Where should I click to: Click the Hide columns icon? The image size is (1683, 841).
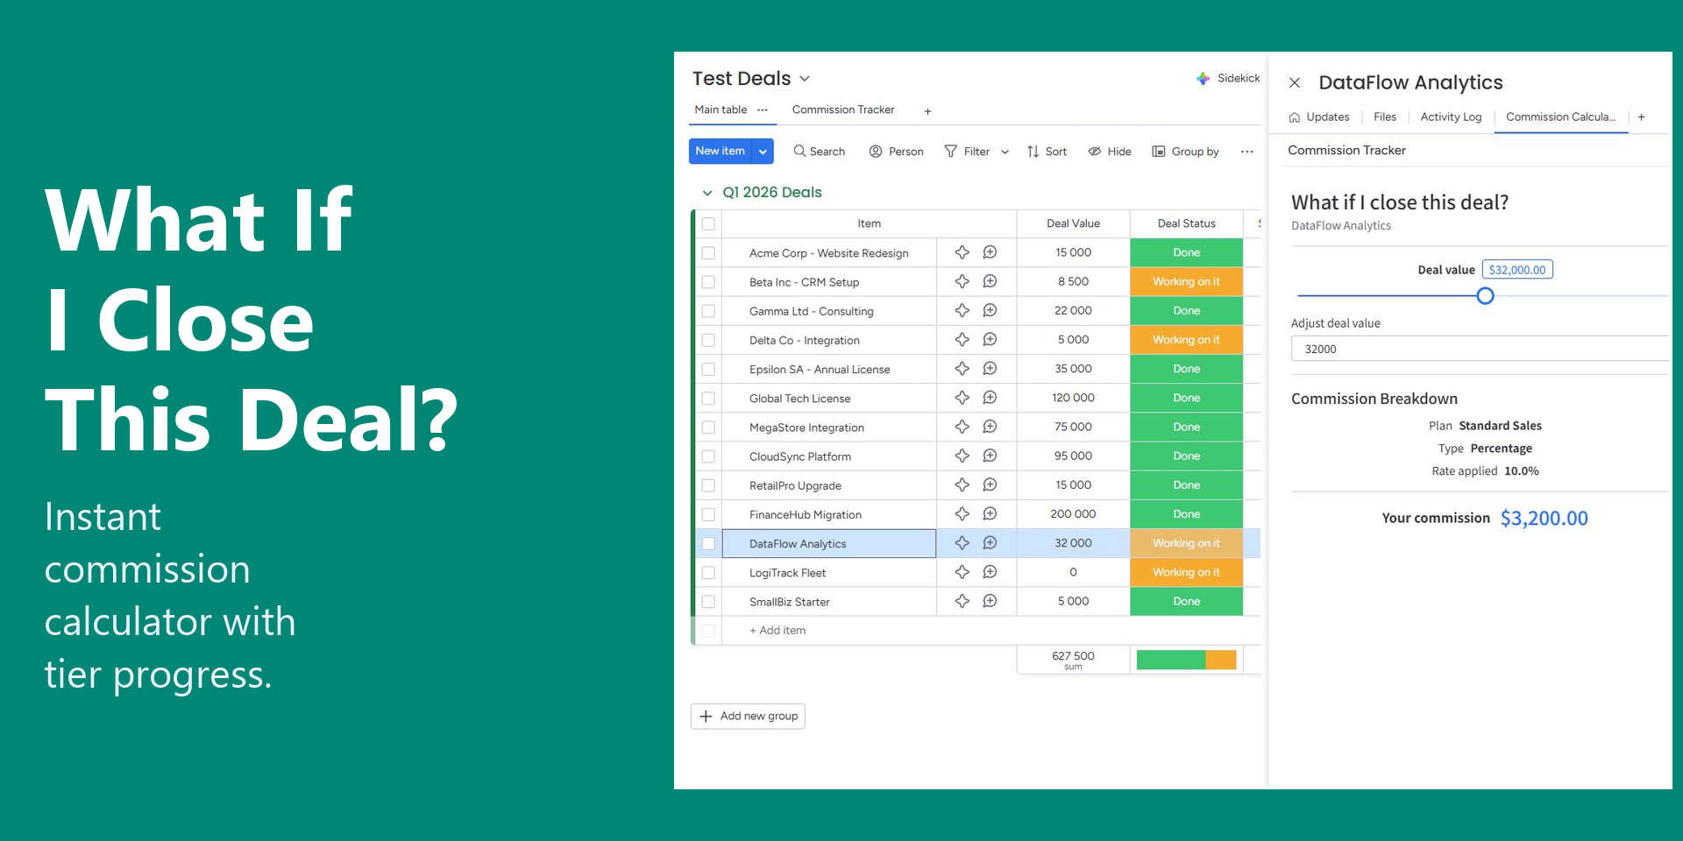(1095, 152)
